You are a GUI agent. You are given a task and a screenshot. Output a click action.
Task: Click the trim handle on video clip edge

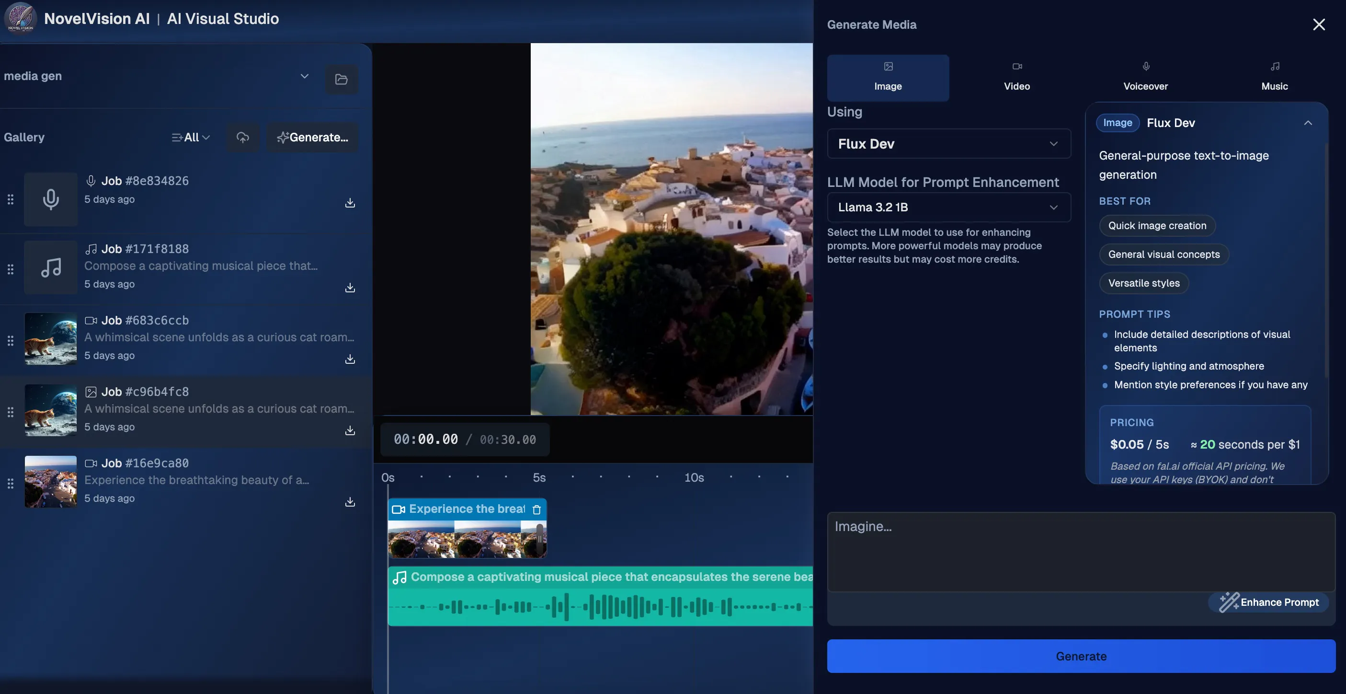(x=540, y=539)
